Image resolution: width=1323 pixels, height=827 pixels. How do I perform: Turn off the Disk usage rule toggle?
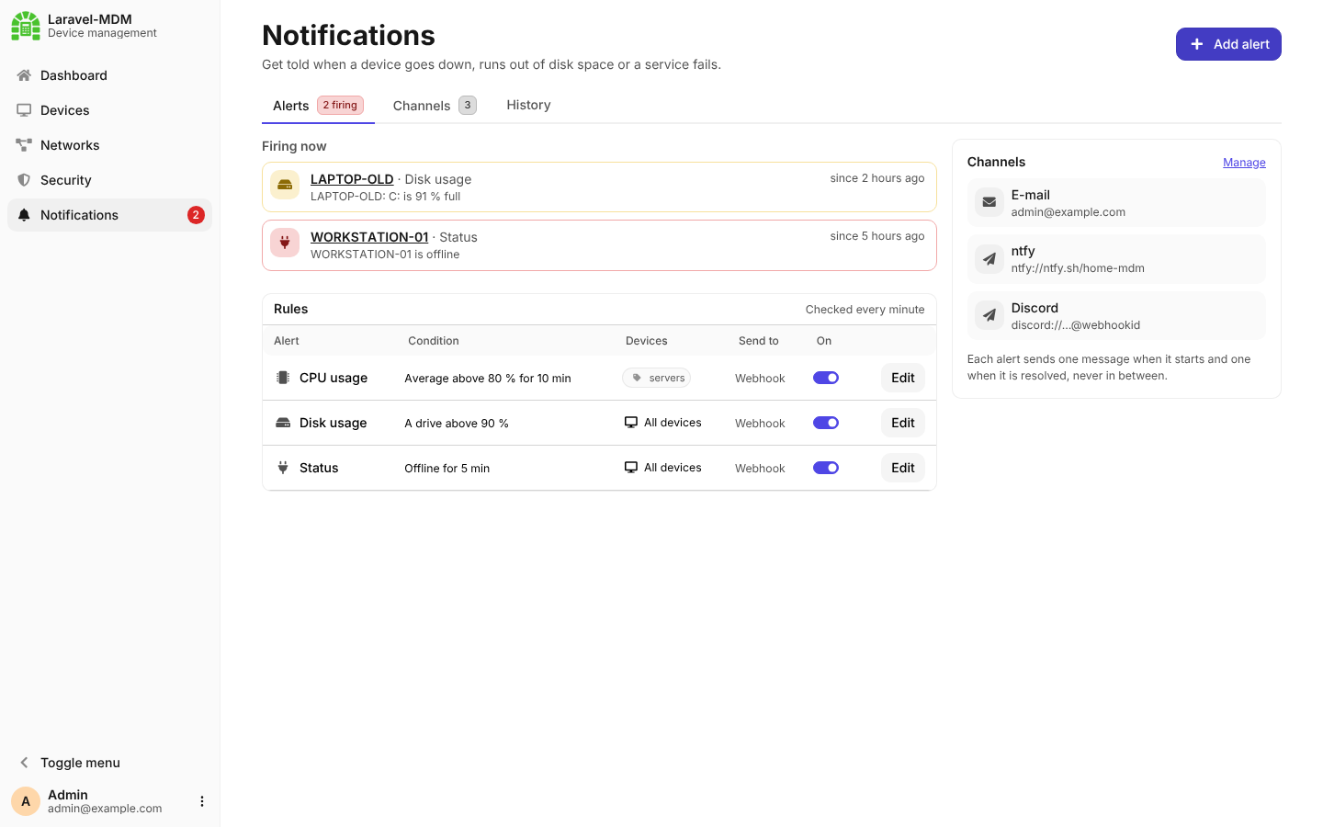coord(826,423)
